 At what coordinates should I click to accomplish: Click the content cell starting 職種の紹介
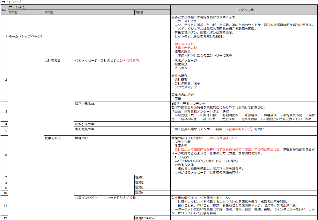pyautogui.click(x=244, y=155)
